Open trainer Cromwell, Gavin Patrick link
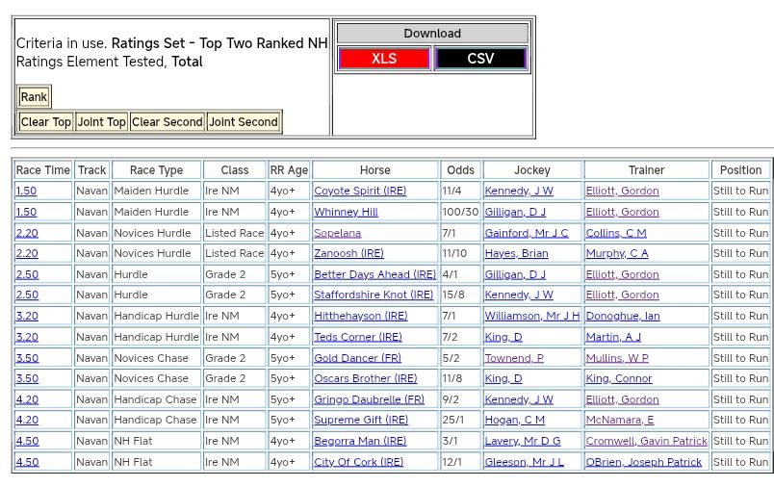 coord(646,441)
